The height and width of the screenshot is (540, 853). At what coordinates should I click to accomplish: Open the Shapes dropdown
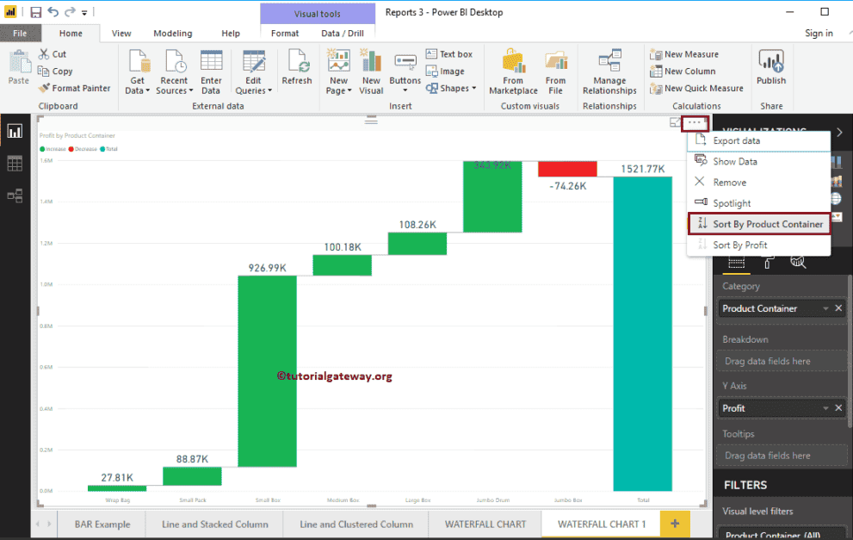click(x=451, y=88)
